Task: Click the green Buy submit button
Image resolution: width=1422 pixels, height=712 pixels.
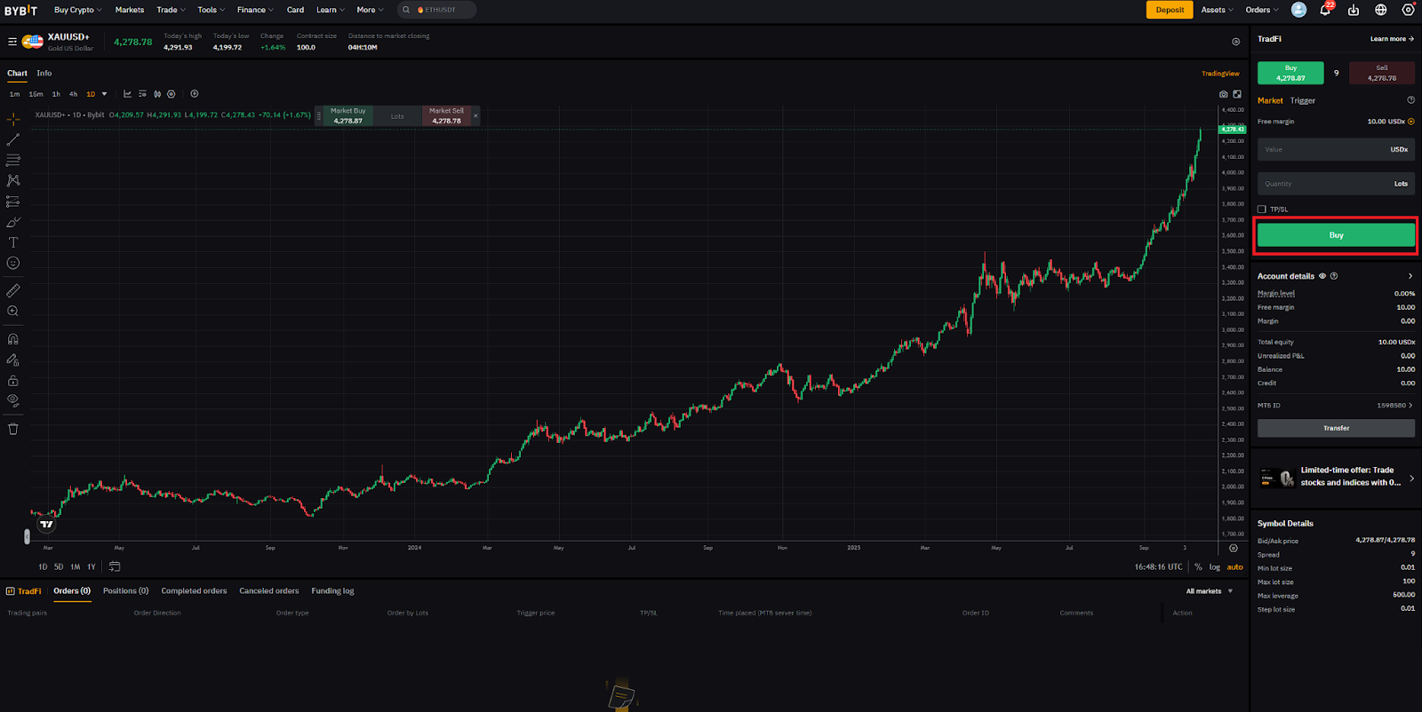Action: (x=1336, y=235)
